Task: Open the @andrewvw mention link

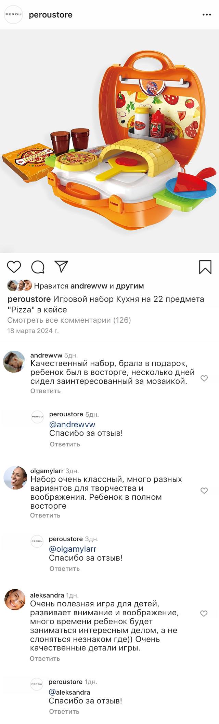Action: (72, 424)
